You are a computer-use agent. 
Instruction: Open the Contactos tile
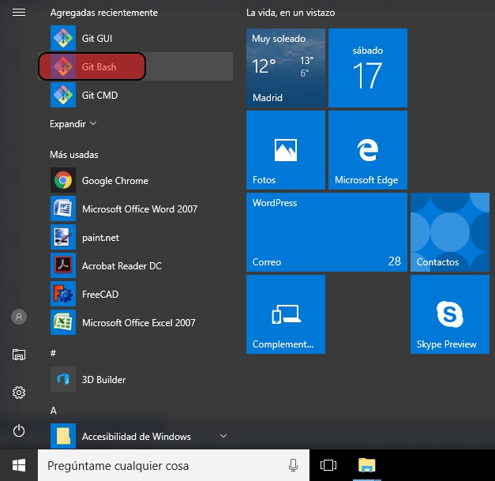coord(450,232)
